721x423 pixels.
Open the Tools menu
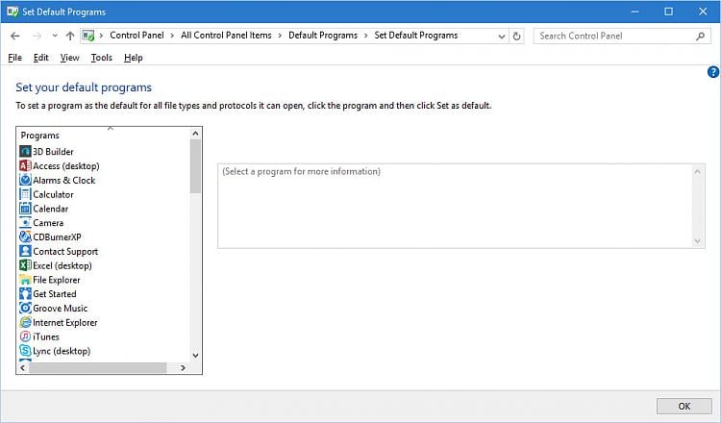[102, 58]
